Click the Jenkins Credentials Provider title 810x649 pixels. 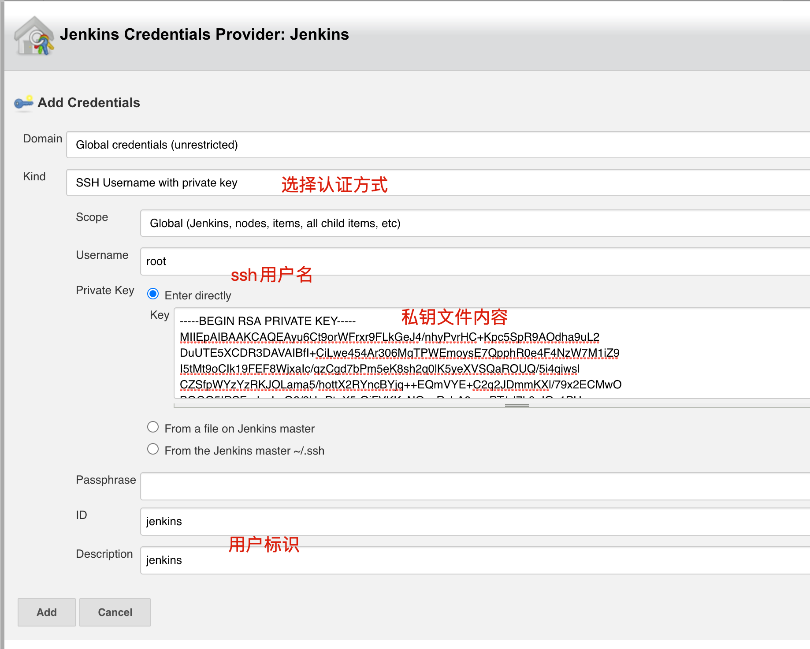(x=204, y=34)
